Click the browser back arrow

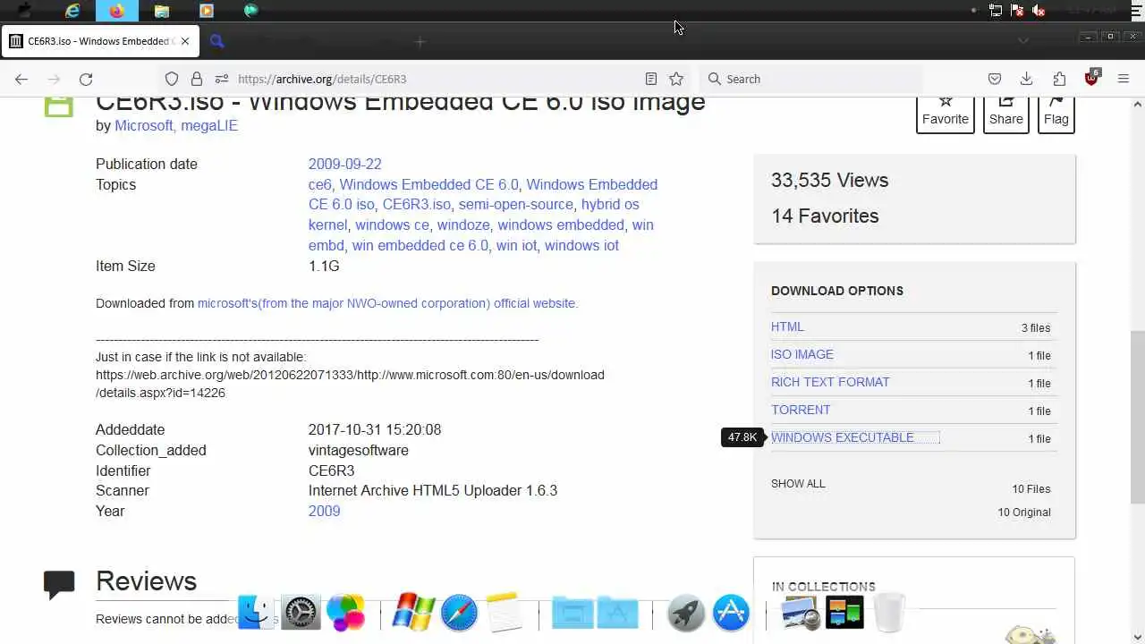(21, 79)
